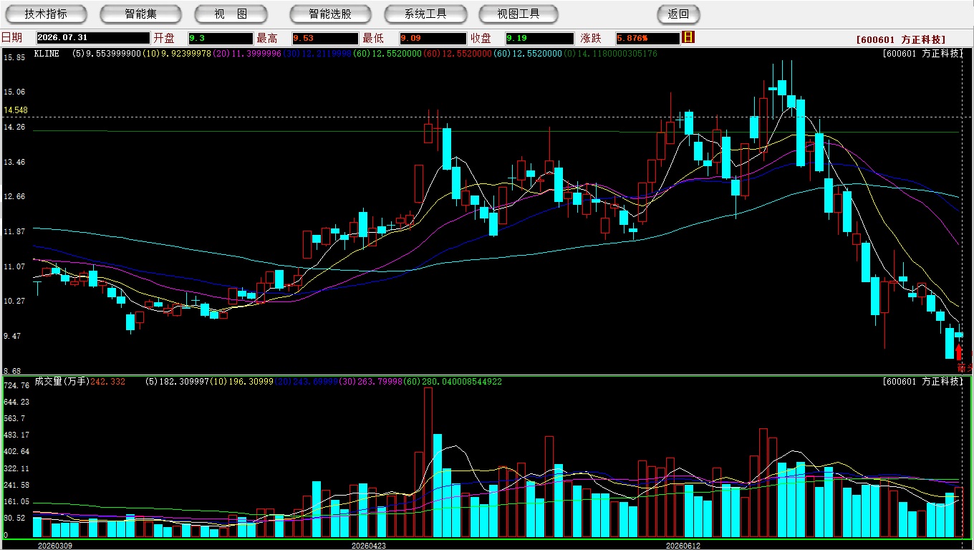The width and height of the screenshot is (974, 550).
Task: Click the 成交量(万手) volume label
Action: [x=62, y=382]
